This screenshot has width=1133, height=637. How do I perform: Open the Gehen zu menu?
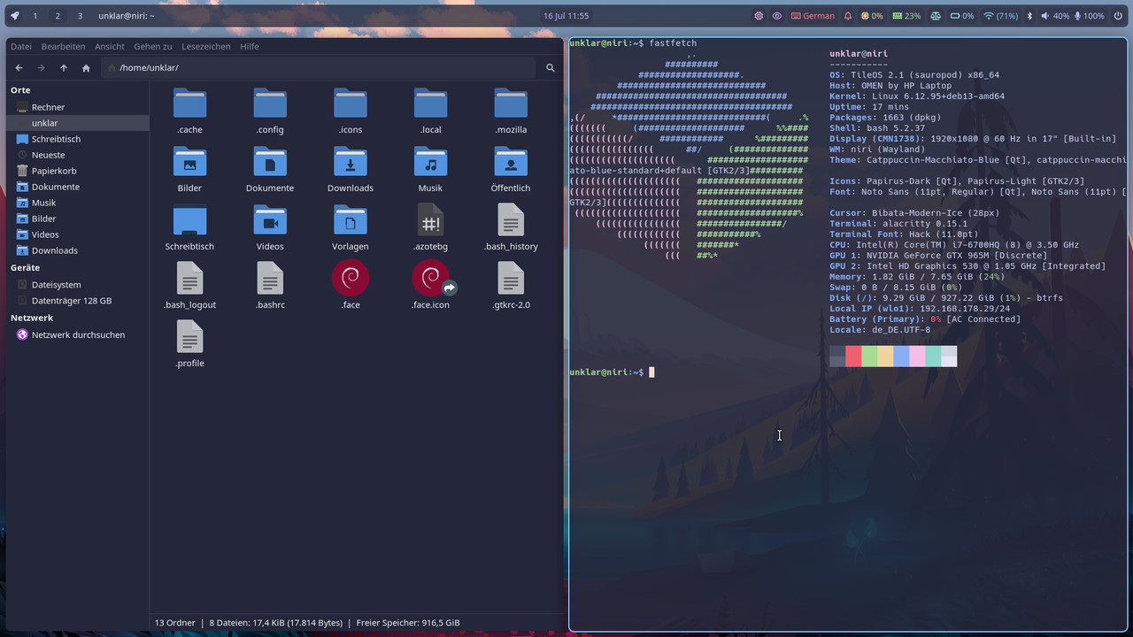[x=153, y=46]
